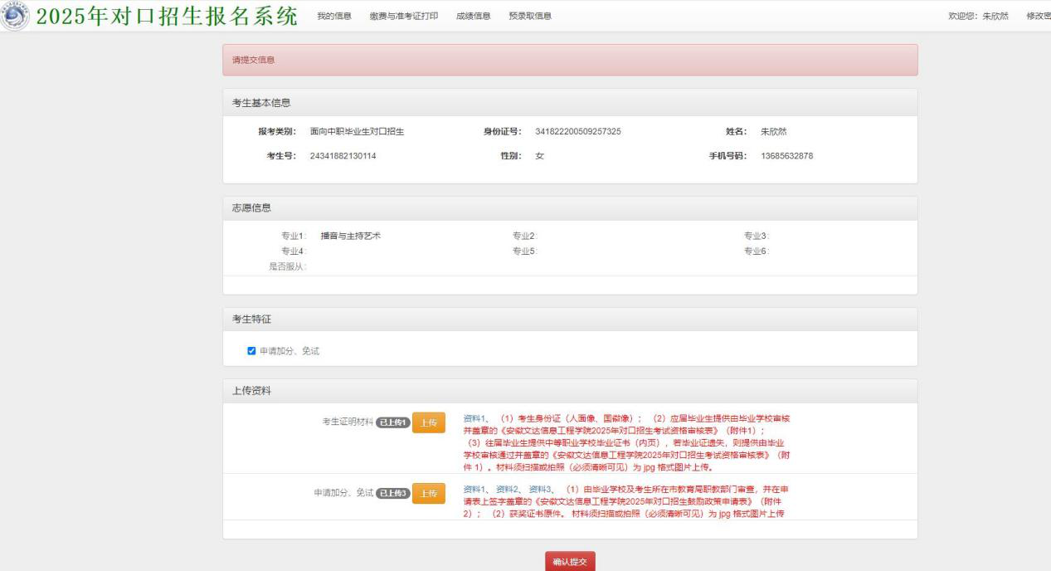1051x571 pixels.
Task: Click the welcome user name 朱欣然 in header
Action: coord(995,17)
